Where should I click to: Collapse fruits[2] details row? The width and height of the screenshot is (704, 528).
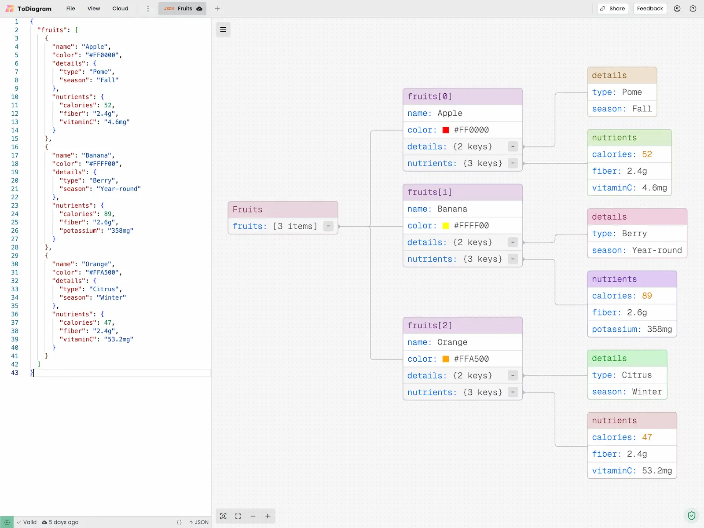pos(513,376)
